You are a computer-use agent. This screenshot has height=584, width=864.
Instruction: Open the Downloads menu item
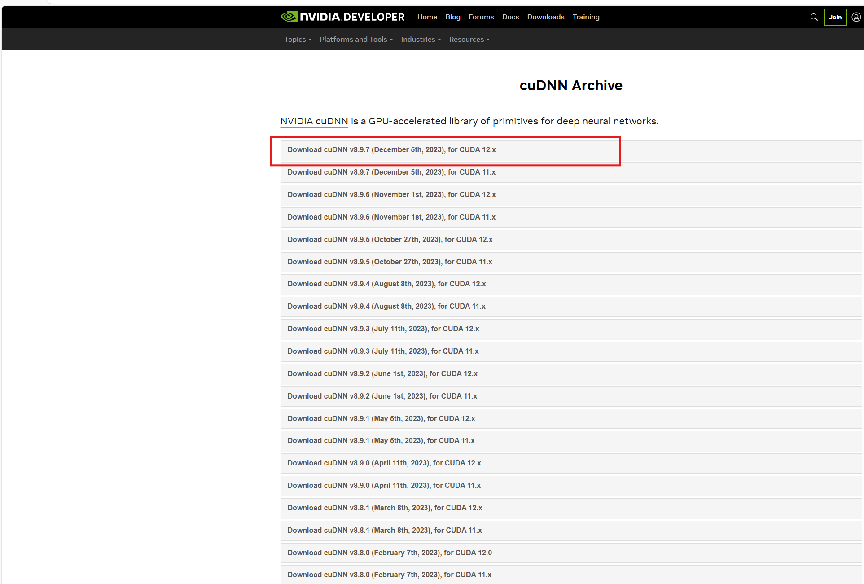[x=546, y=17]
